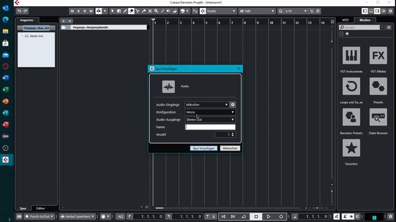Click the Audio waveform icon in dialog
This screenshot has width=396, height=222.
168,86
